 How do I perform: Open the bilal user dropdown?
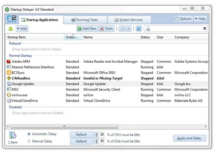[x=22, y=29]
